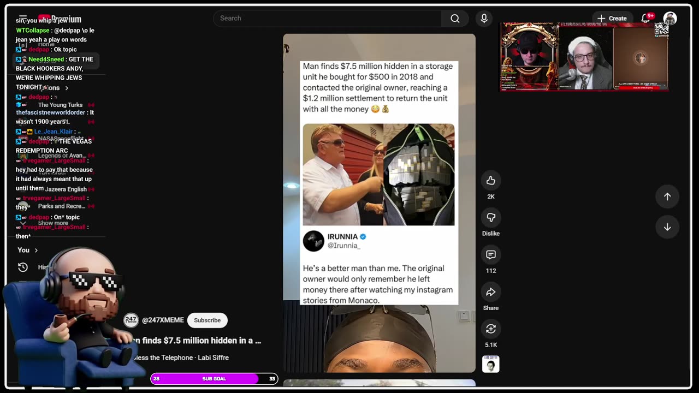Image resolution: width=699 pixels, height=393 pixels.
Task: Click the storage unit photo in Short
Action: [378, 175]
